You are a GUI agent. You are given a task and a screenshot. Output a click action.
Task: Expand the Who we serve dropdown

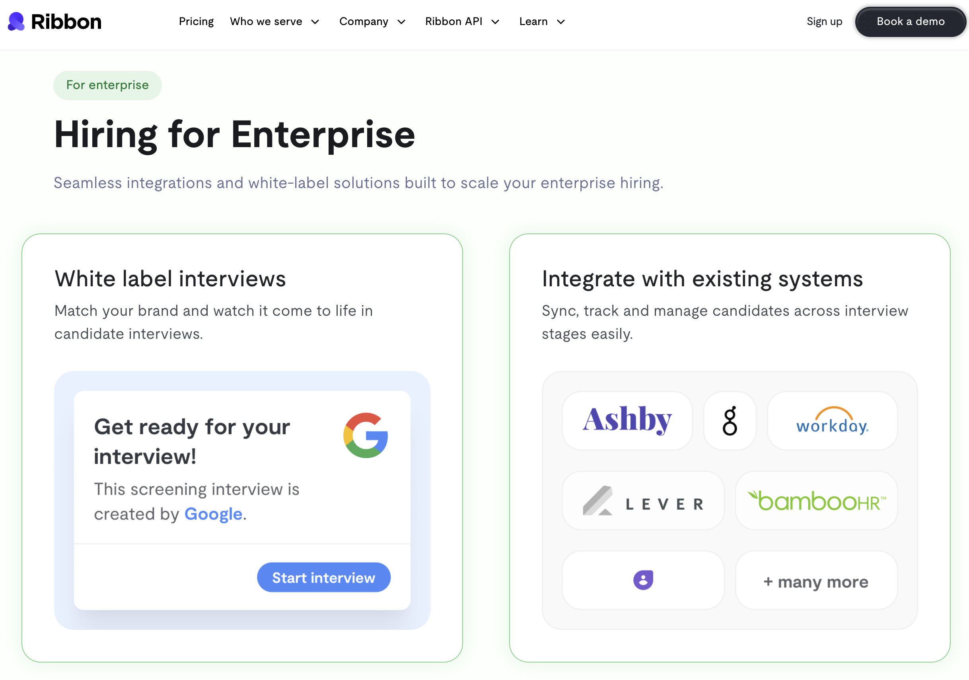(274, 21)
